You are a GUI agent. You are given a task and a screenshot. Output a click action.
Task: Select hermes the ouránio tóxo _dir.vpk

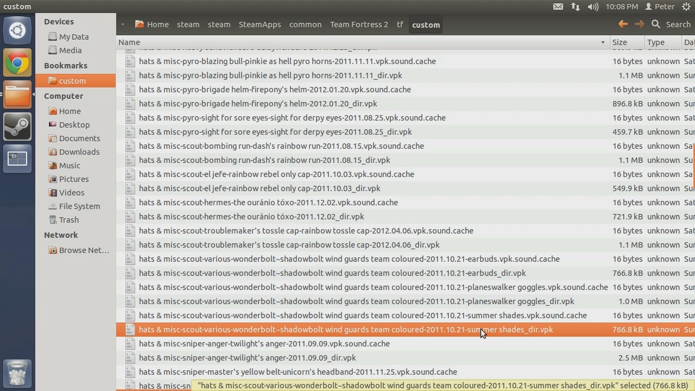(x=251, y=217)
